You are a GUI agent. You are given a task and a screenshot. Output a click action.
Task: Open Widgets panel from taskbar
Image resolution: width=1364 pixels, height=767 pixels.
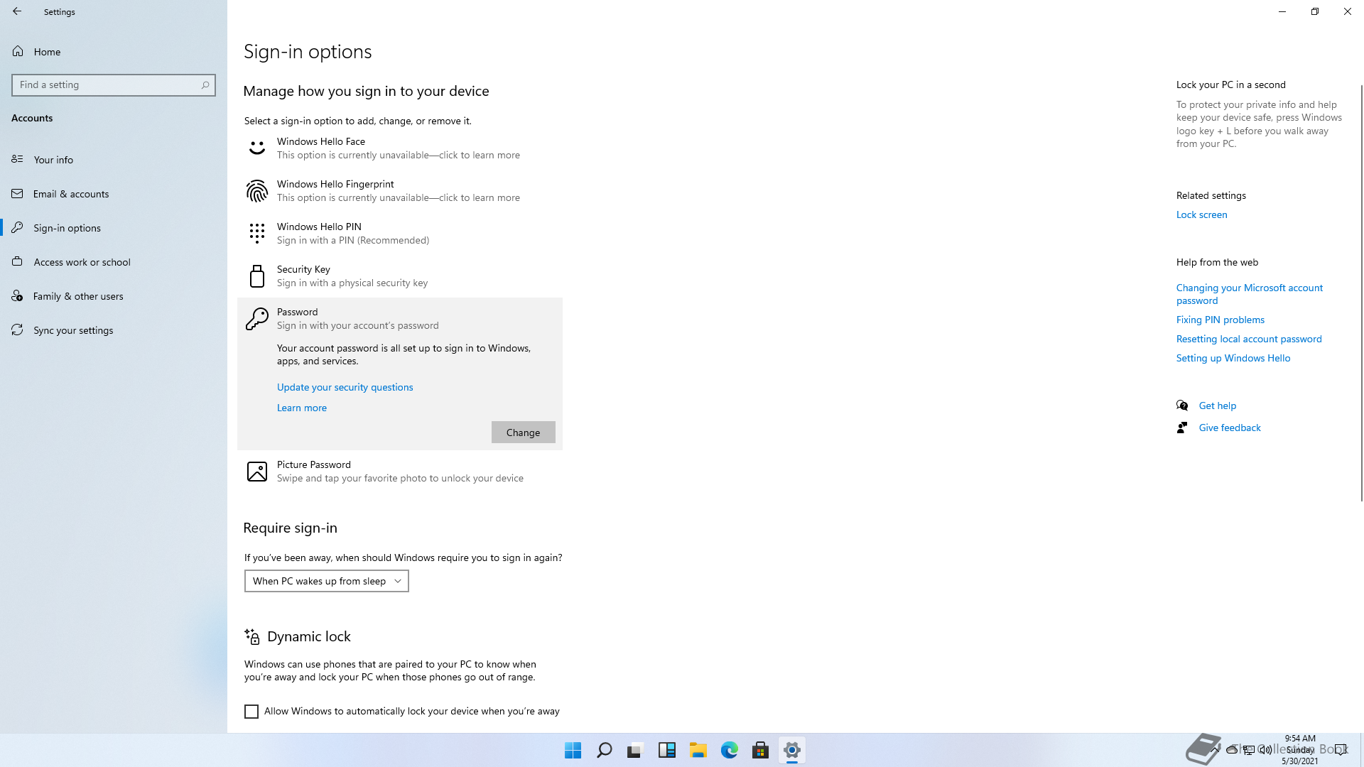point(666,750)
